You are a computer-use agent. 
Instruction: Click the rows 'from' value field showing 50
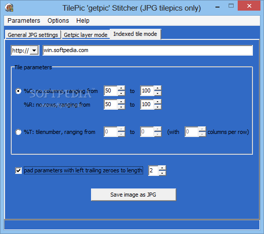[x=111, y=104]
